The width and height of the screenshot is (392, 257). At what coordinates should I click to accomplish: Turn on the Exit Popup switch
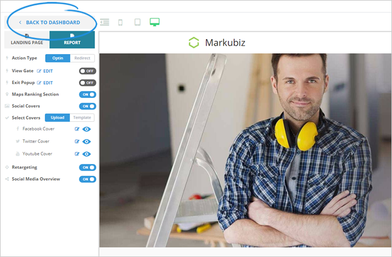(x=87, y=82)
